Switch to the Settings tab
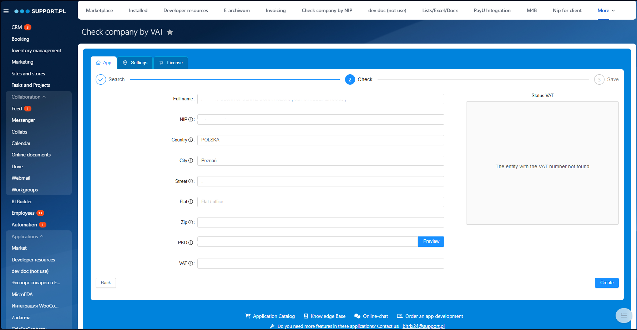 pos(135,63)
